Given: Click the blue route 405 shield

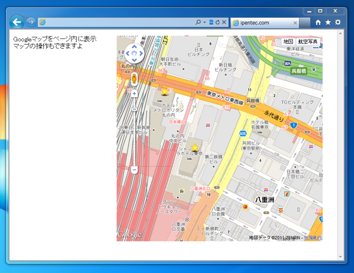Looking at the screenshot, I should [x=243, y=133].
